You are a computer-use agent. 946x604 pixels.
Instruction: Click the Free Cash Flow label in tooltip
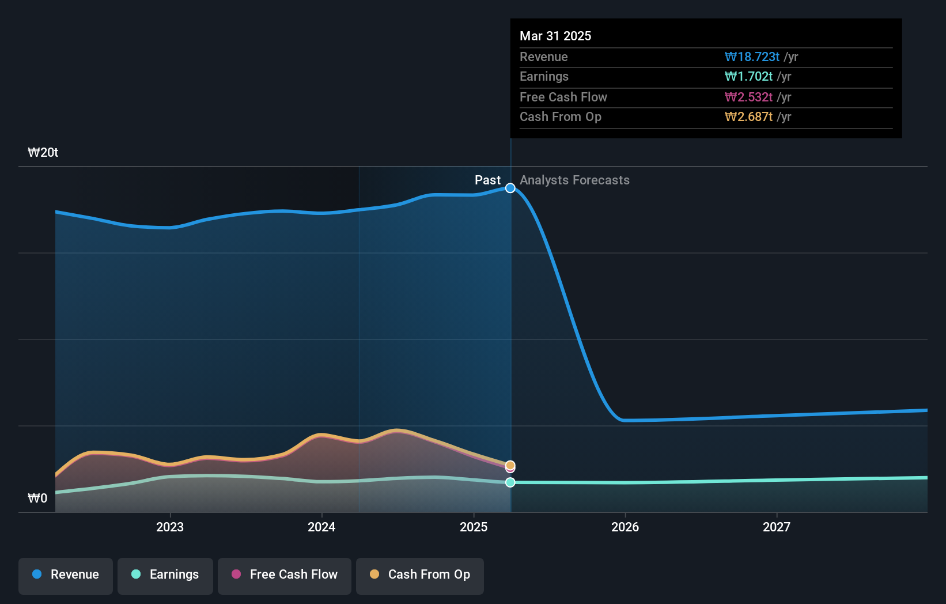pyautogui.click(x=563, y=97)
